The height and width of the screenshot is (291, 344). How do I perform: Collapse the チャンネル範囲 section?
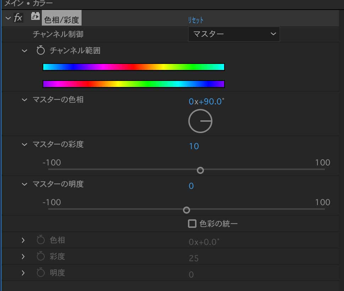click(x=24, y=51)
